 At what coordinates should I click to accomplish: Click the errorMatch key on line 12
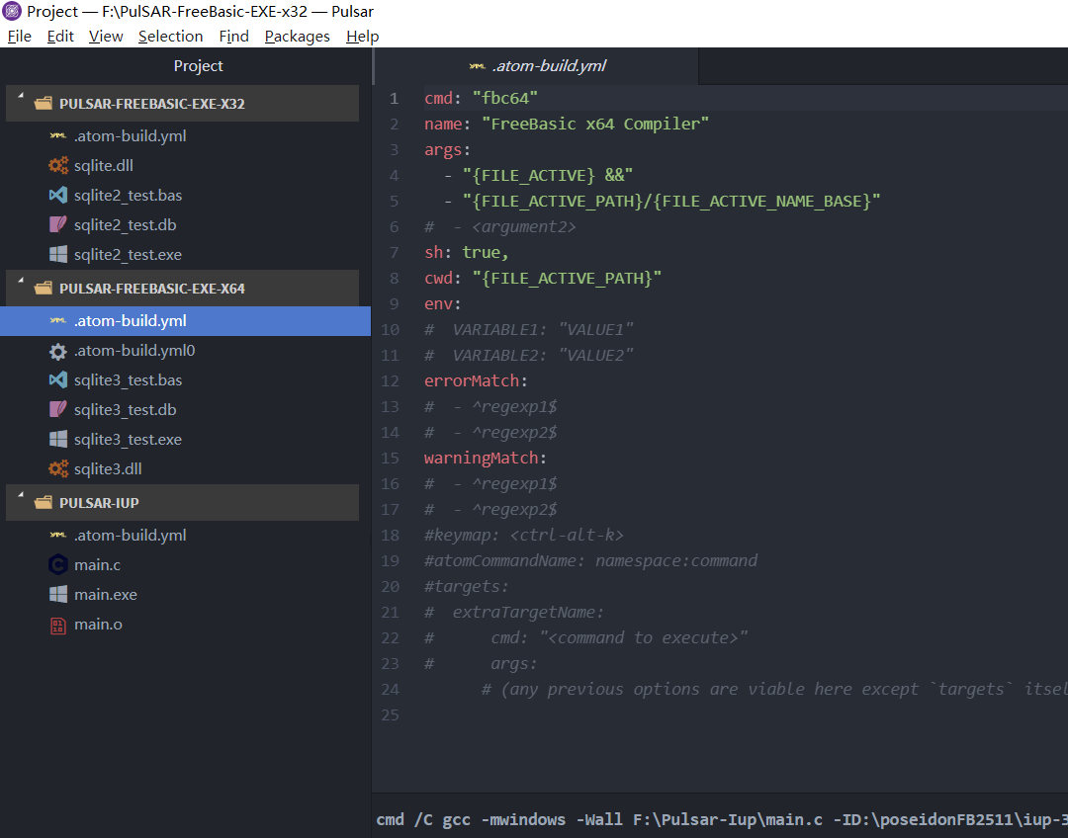click(x=472, y=381)
